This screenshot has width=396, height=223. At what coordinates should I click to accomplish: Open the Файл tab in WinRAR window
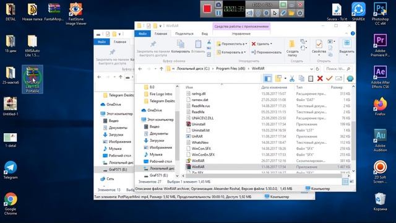[142, 33]
